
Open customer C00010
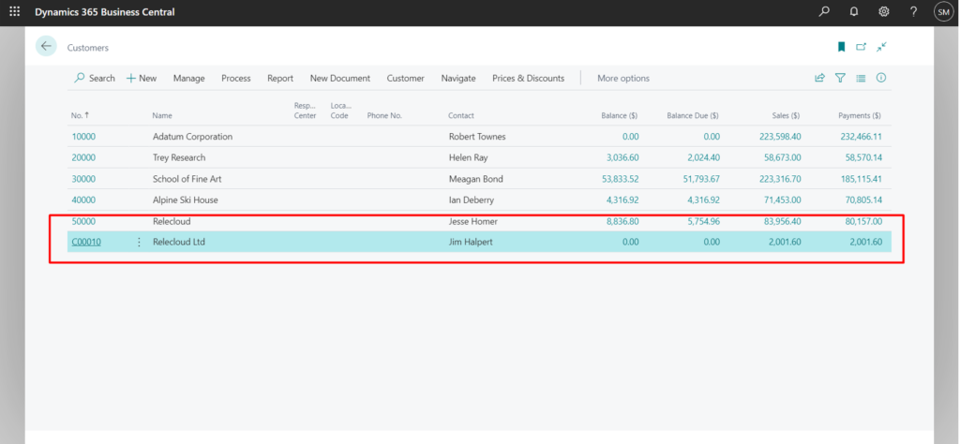click(86, 243)
